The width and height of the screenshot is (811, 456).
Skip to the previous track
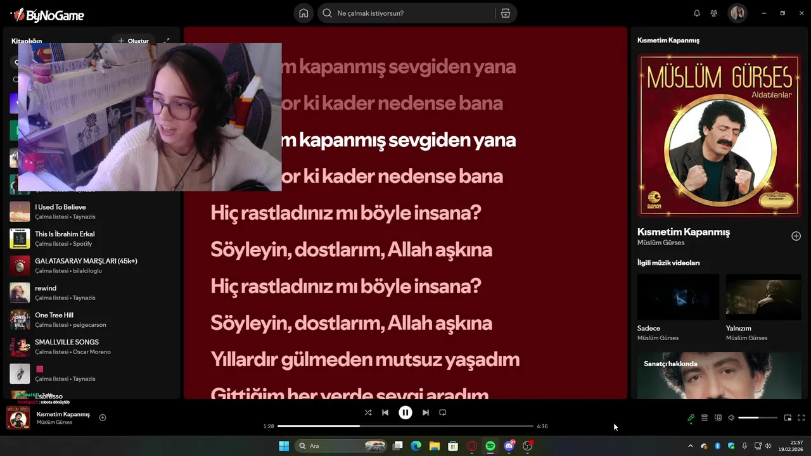coord(385,412)
